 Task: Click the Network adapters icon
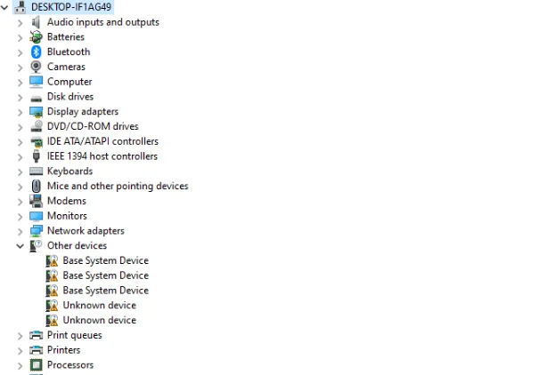[37, 231]
